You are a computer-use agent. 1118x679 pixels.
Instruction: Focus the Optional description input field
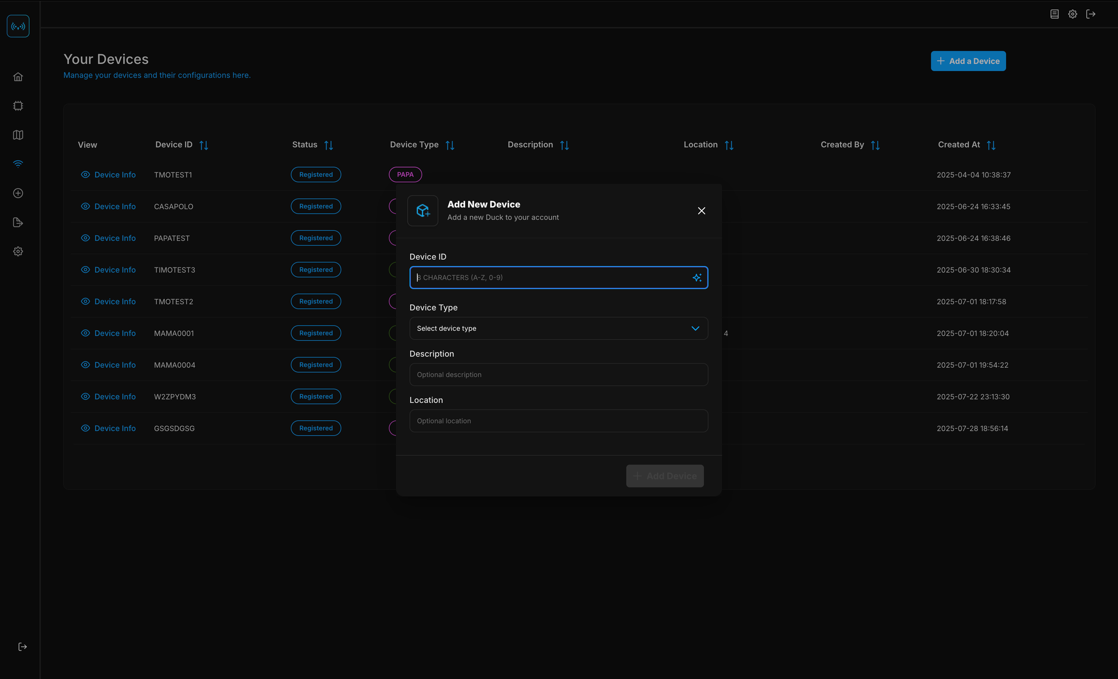click(558, 375)
